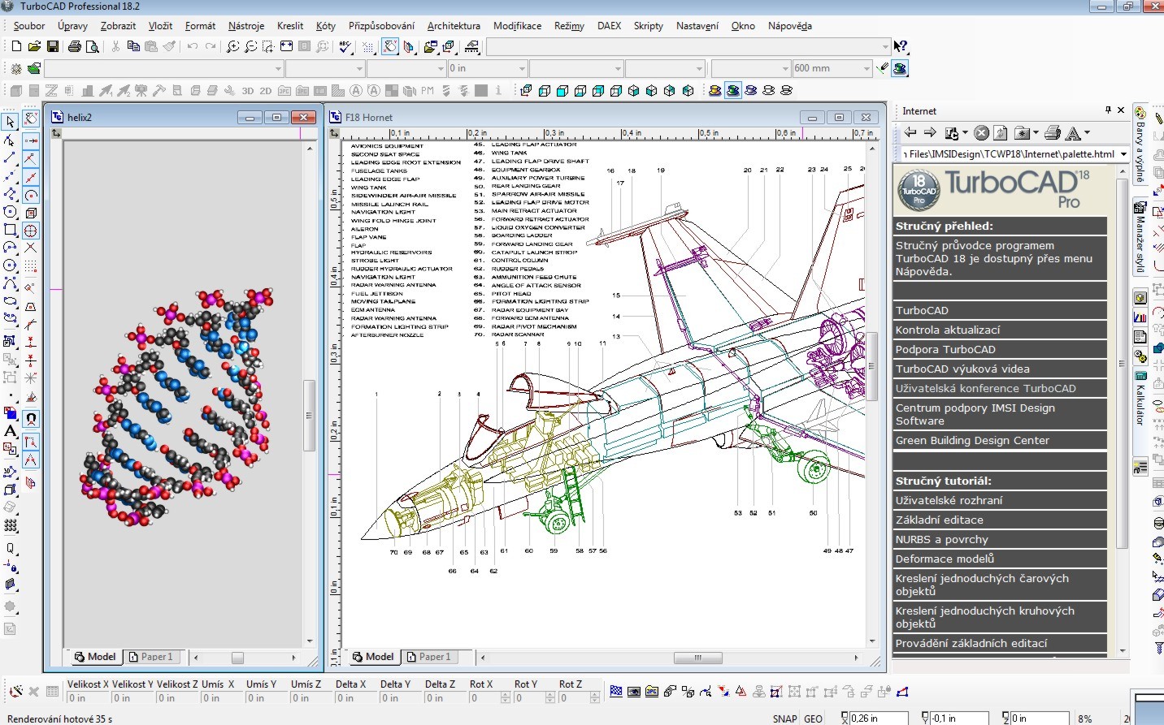Viewport: 1164px width, 725px height.
Task: Create a new drawing file
Action: click(16, 46)
